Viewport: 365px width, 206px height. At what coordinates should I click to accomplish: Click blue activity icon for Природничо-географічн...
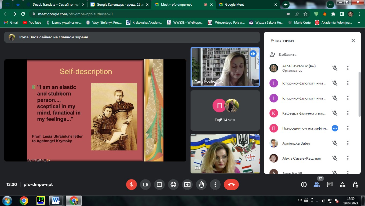(335, 128)
